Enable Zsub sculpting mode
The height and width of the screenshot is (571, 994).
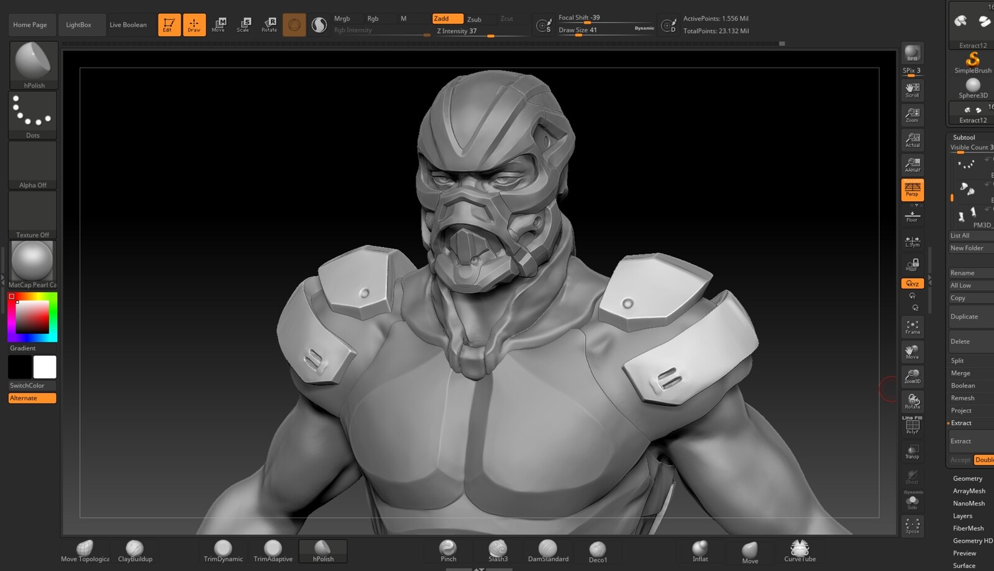(475, 19)
